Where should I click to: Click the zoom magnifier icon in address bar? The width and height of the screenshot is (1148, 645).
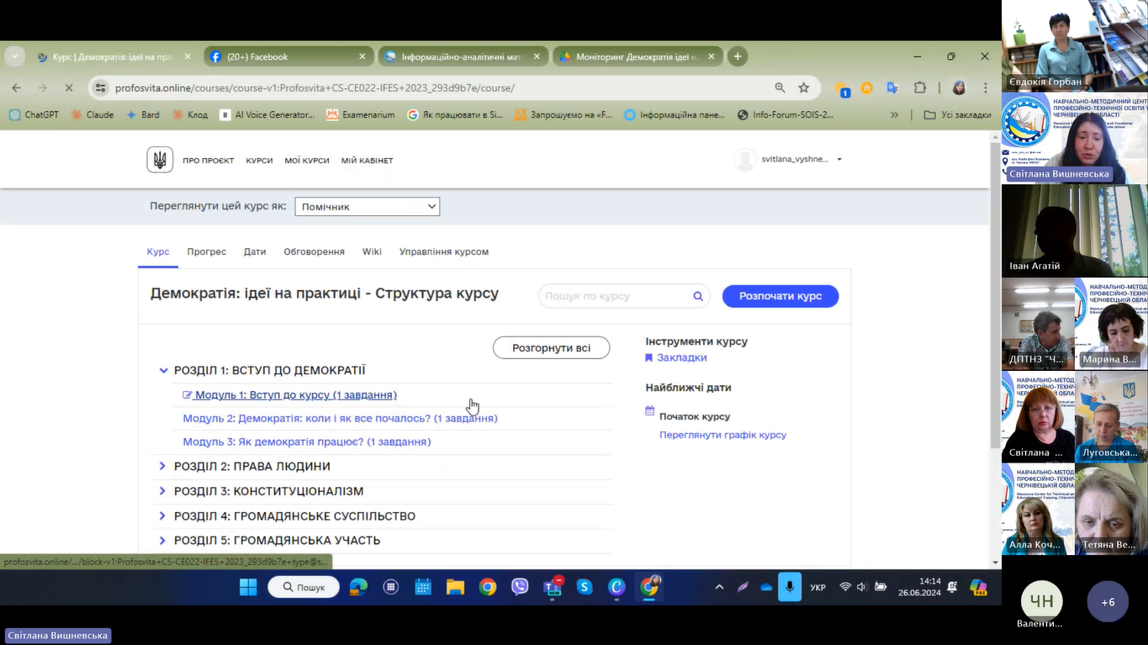coord(780,88)
